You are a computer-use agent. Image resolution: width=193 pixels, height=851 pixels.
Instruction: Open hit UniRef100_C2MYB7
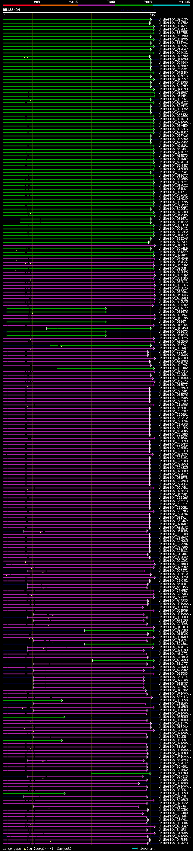coord(173,402)
